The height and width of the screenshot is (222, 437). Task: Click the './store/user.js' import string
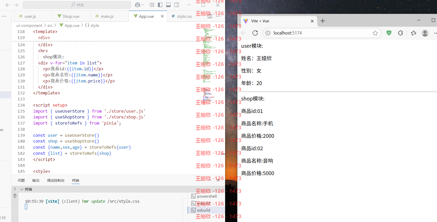click(125, 111)
